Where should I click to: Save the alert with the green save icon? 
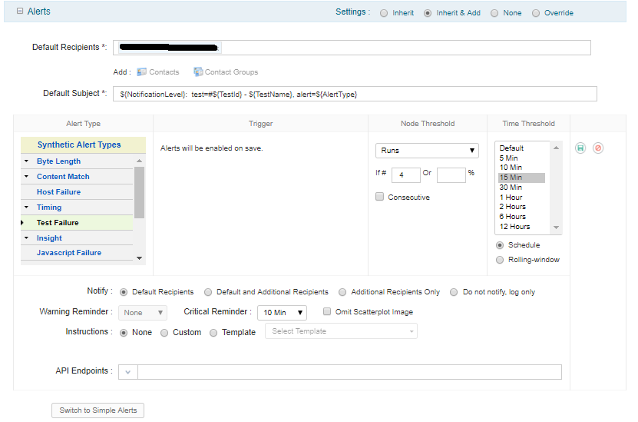tap(580, 148)
